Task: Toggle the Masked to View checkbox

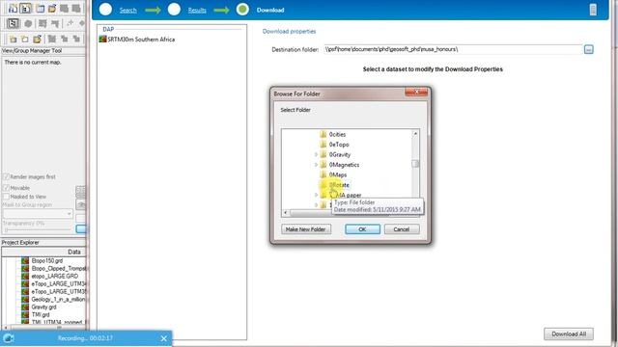Action: (x=6, y=197)
